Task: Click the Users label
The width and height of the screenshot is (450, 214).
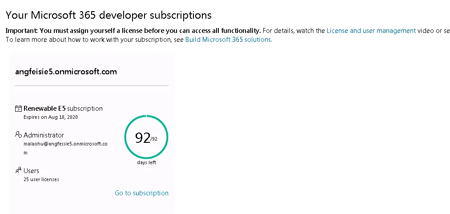Action: click(x=31, y=171)
